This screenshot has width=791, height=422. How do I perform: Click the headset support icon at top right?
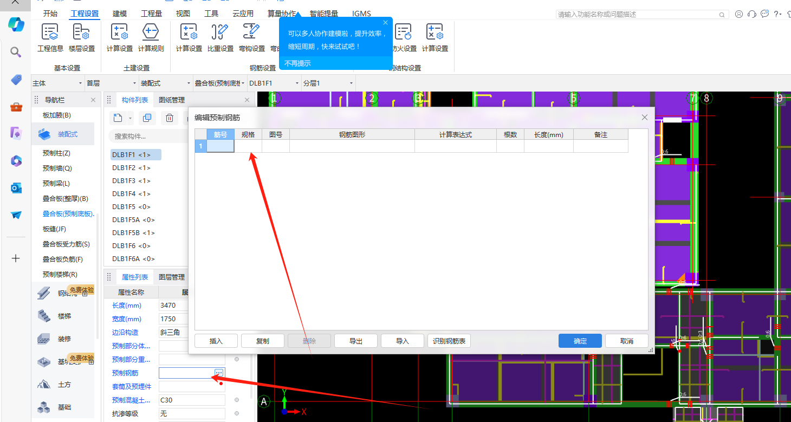point(751,14)
